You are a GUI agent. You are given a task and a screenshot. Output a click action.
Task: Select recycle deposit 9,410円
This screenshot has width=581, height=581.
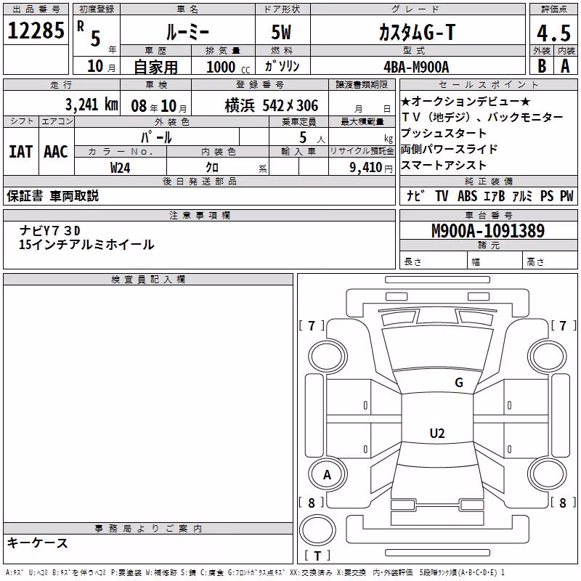tap(371, 168)
